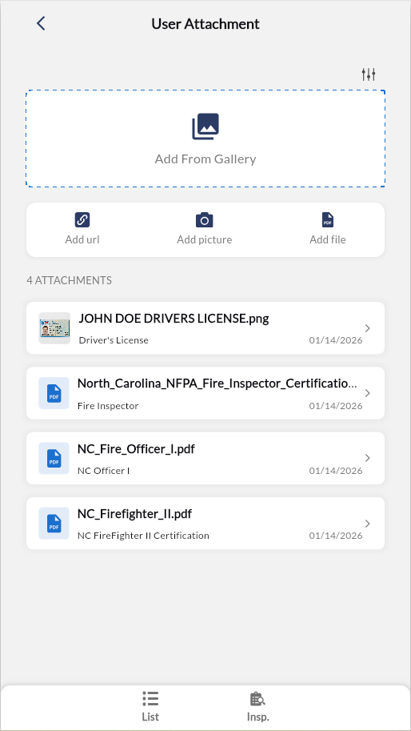Open North_Carolina_NFPA_Fire_Inspector_Certification file
Viewport: 411px width, 731px height.
tap(217, 384)
